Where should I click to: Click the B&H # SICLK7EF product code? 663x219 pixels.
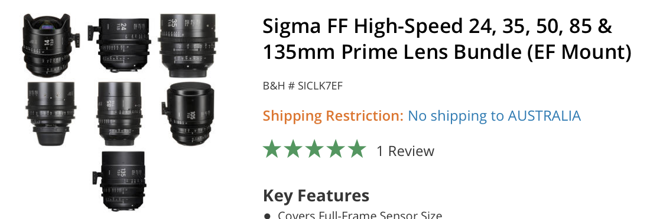tap(303, 86)
